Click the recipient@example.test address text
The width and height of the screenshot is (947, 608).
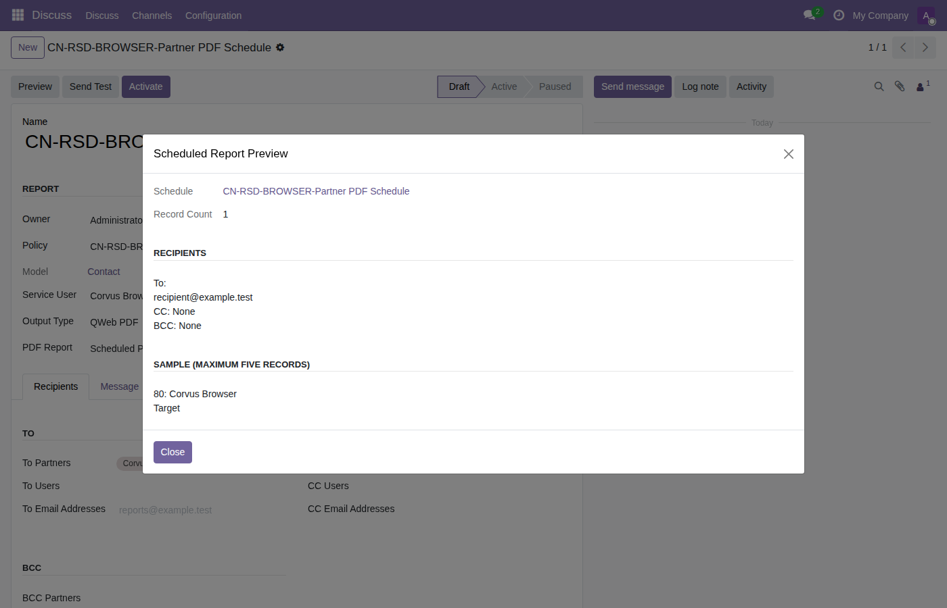[x=203, y=297]
